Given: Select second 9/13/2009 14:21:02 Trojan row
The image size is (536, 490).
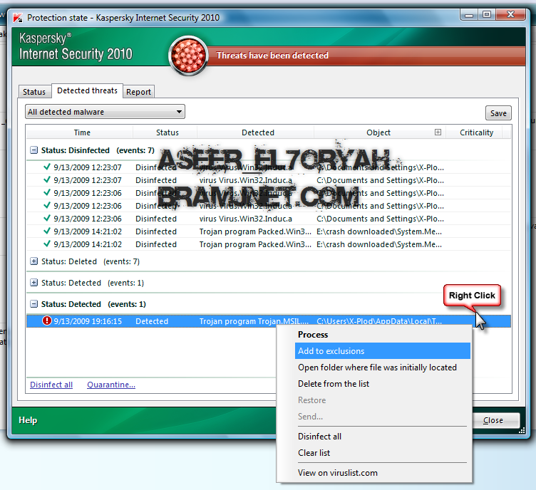Looking at the screenshot, I should 269,244.
